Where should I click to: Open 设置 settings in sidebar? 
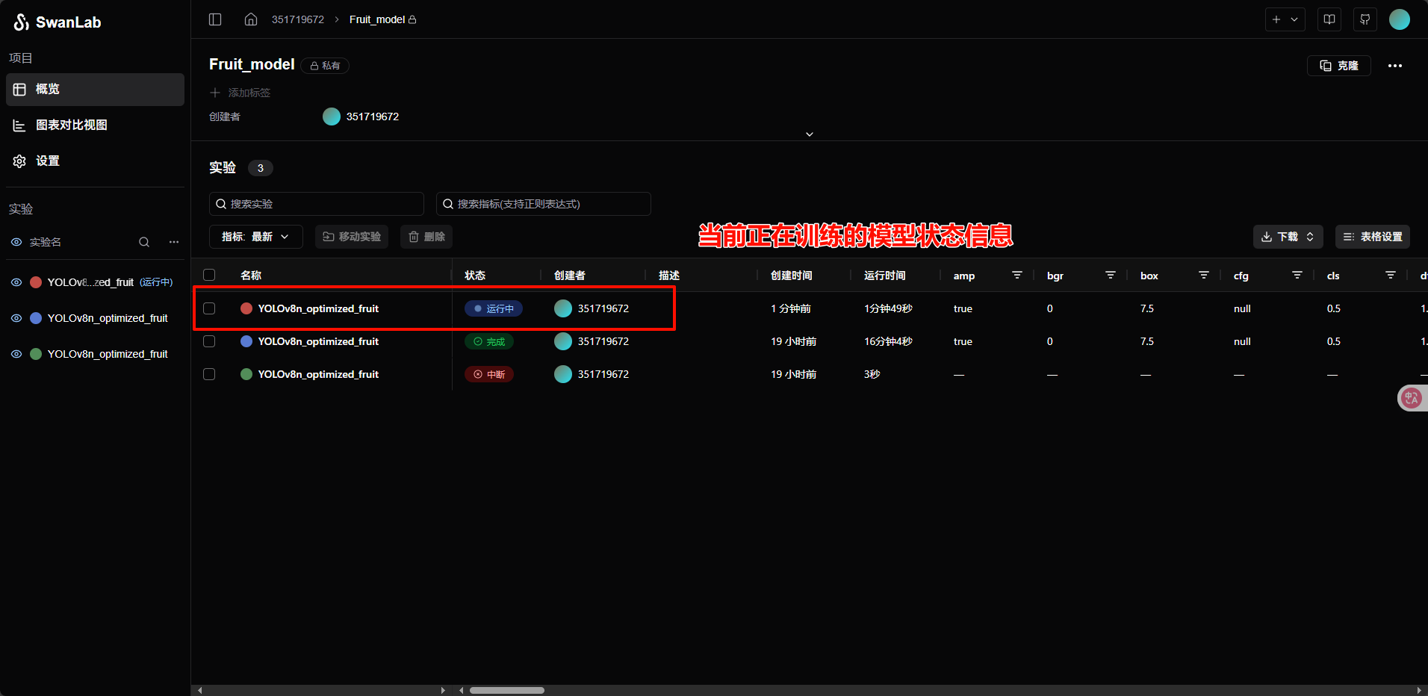(95, 161)
